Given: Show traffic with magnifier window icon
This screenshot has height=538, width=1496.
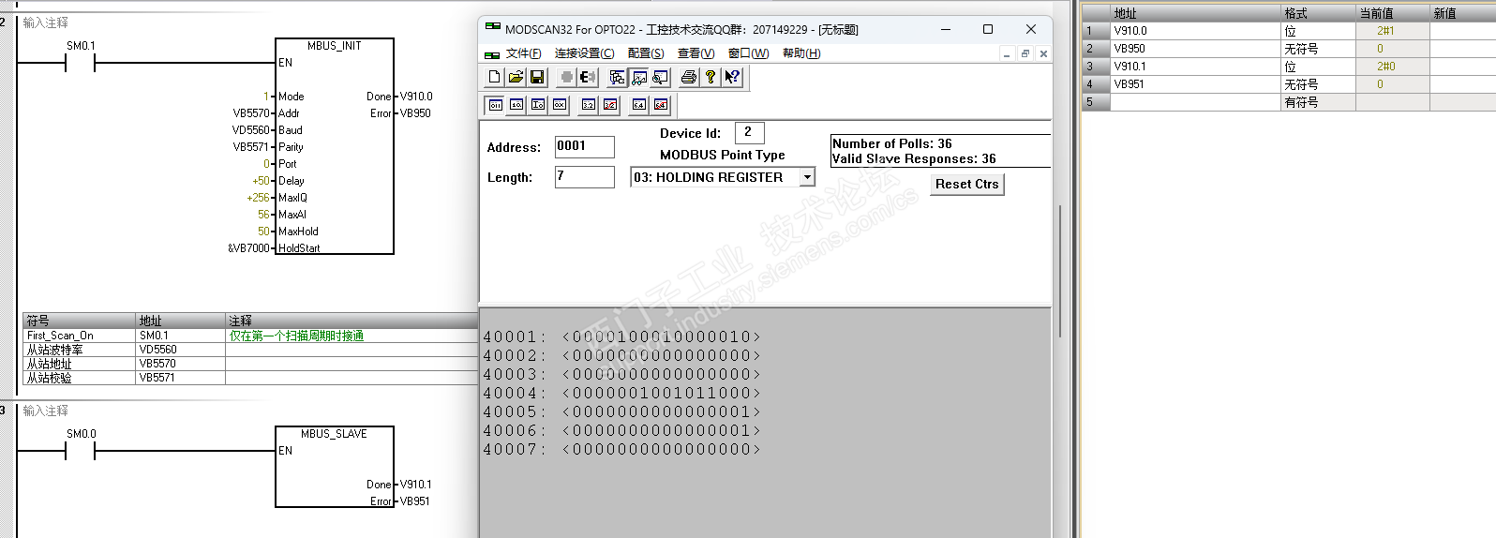Looking at the screenshot, I should 660,77.
